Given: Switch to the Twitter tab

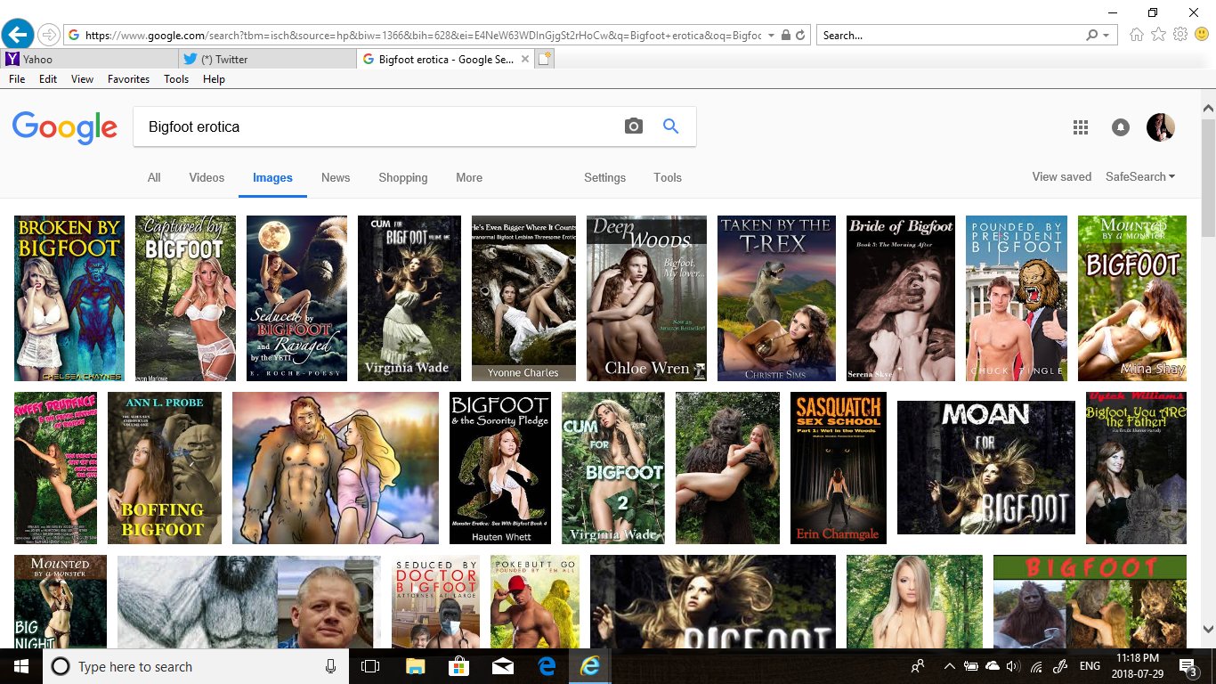Looking at the screenshot, I should (267, 59).
